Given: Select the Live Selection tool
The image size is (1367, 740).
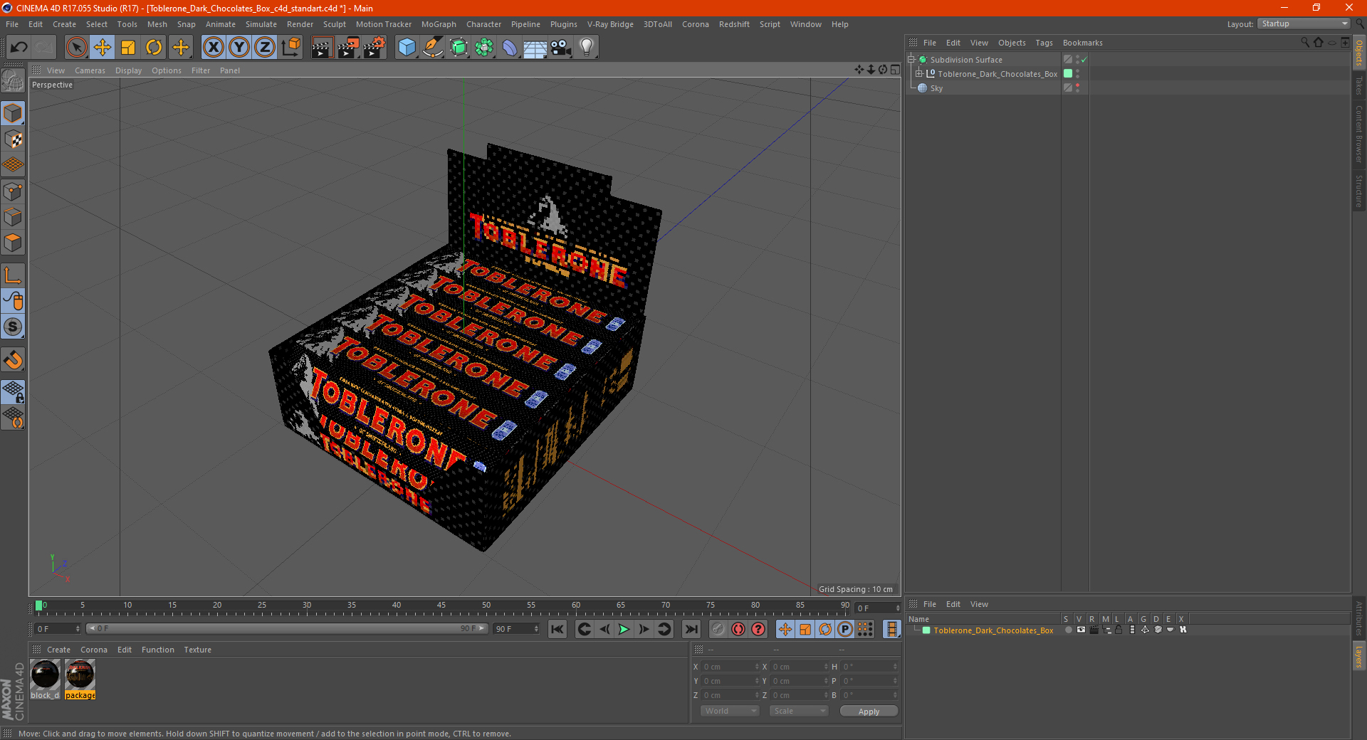Looking at the screenshot, I should click(76, 48).
